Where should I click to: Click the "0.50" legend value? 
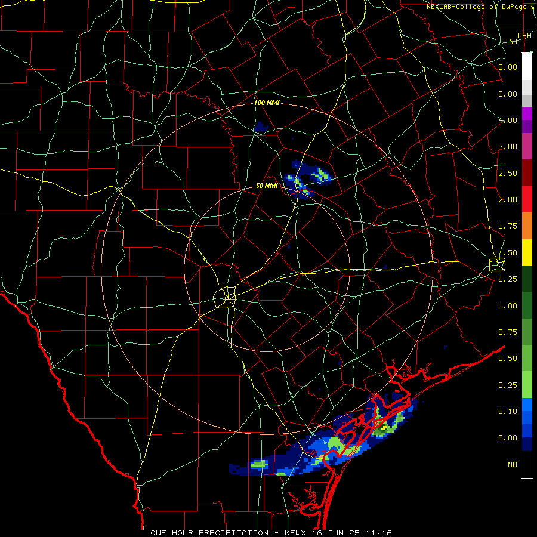coord(508,359)
